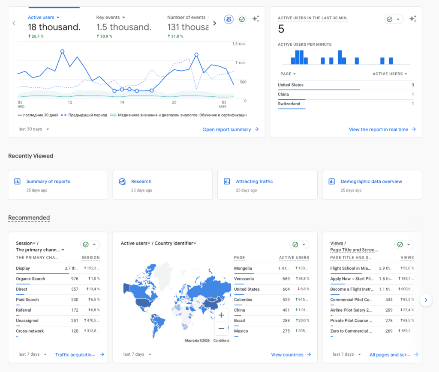Select the Organic Search row in the Session table
The image size is (439, 372).
pos(58,279)
